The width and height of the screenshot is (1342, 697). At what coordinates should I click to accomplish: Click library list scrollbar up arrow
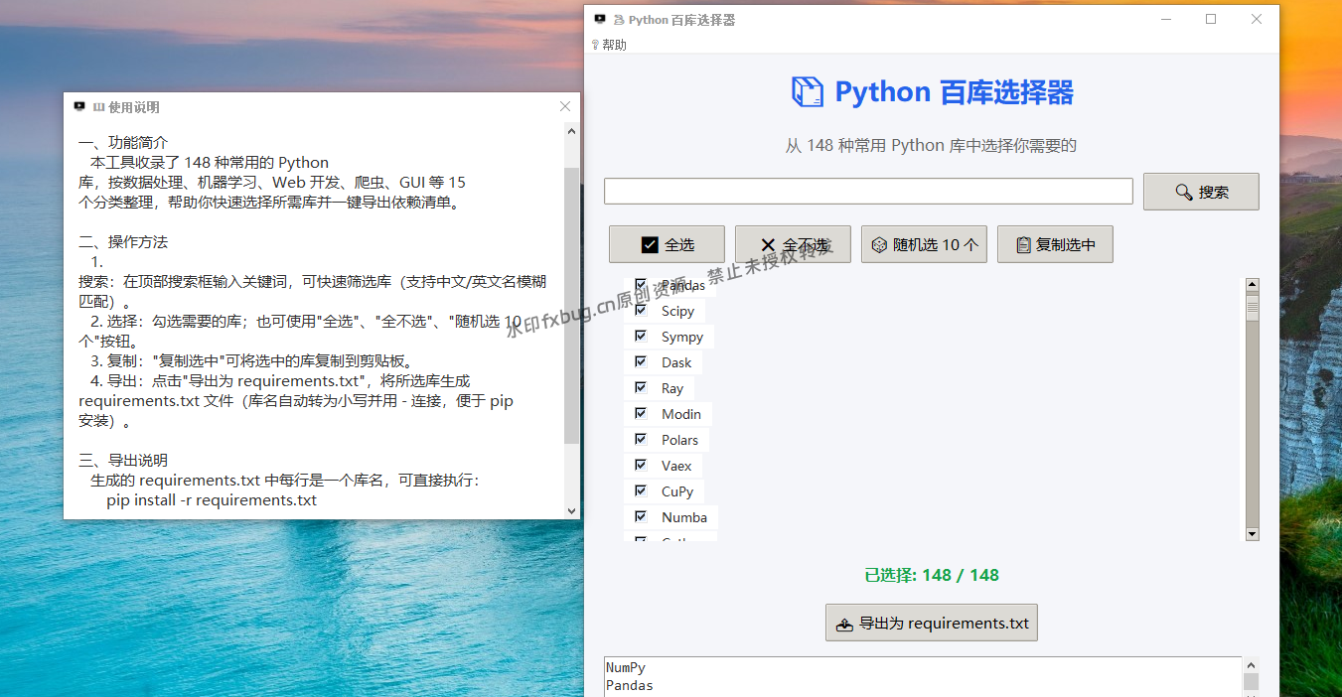tap(1252, 285)
